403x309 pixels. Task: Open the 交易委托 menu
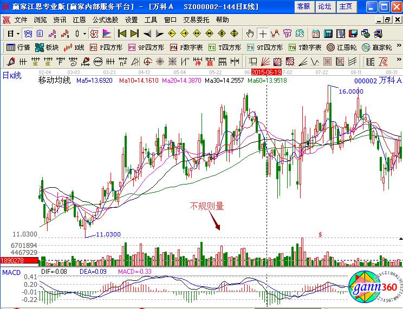(196, 19)
